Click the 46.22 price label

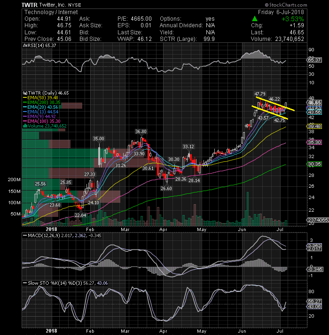274,99
